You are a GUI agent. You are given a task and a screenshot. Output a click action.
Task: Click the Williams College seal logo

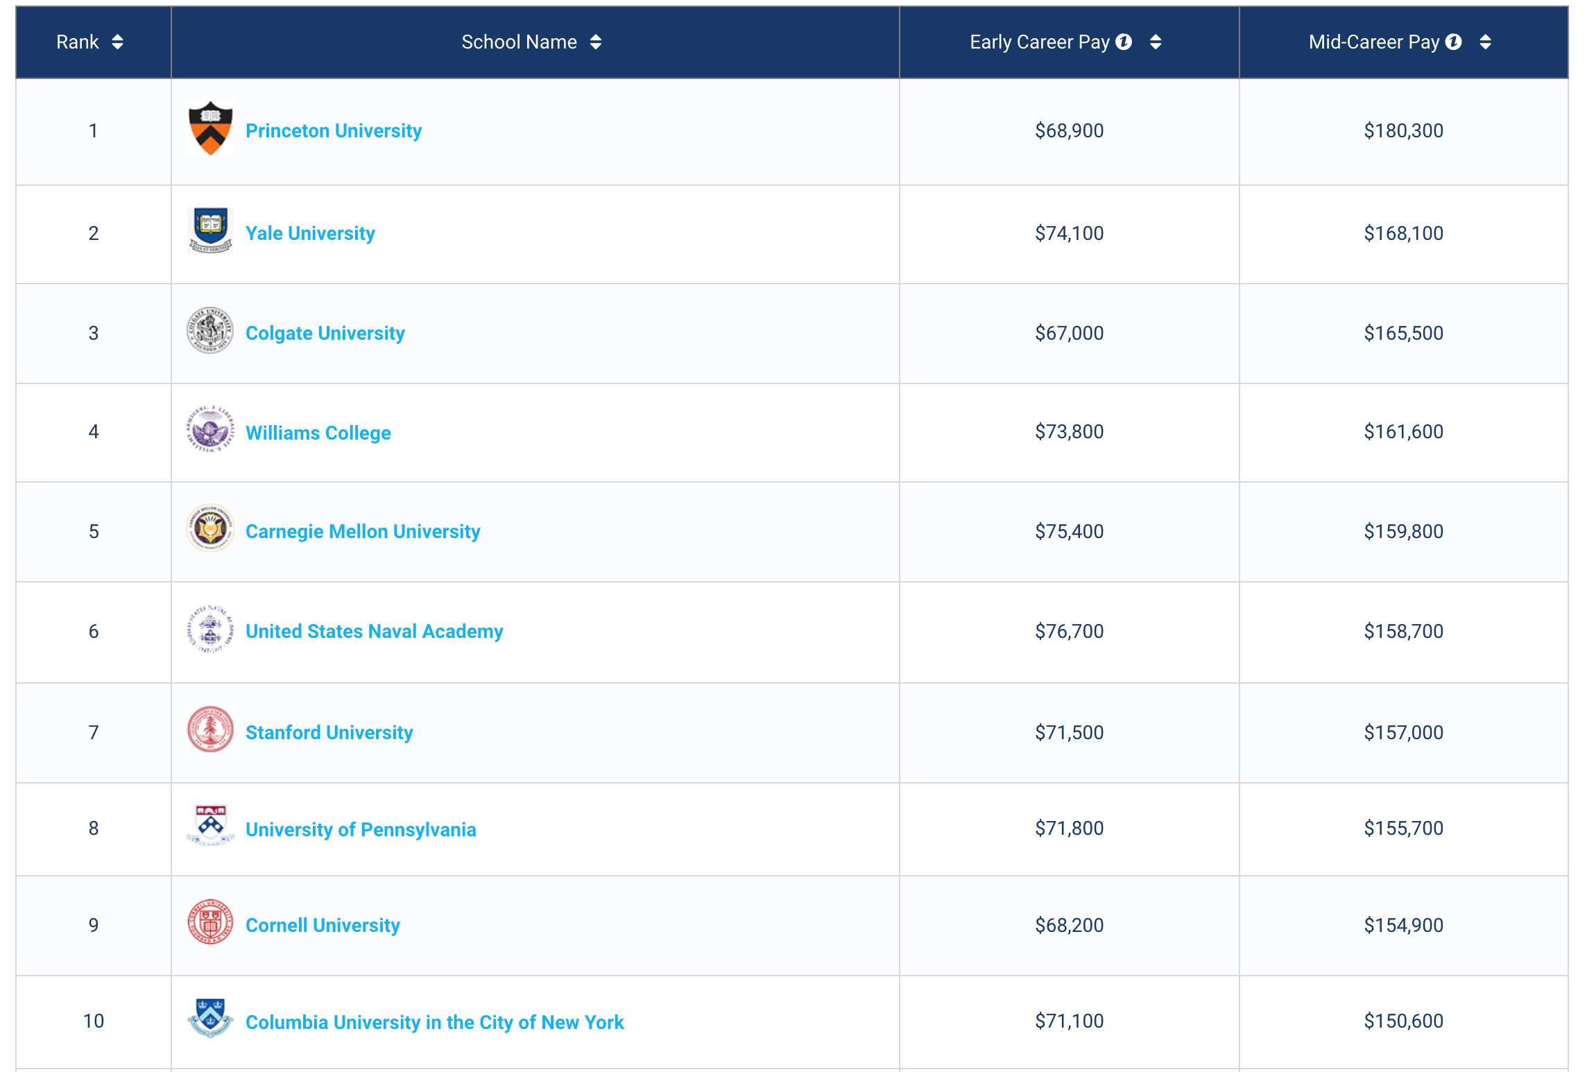click(x=210, y=430)
